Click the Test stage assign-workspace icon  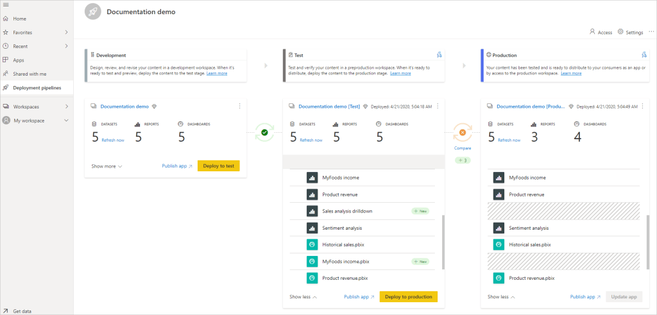click(439, 55)
